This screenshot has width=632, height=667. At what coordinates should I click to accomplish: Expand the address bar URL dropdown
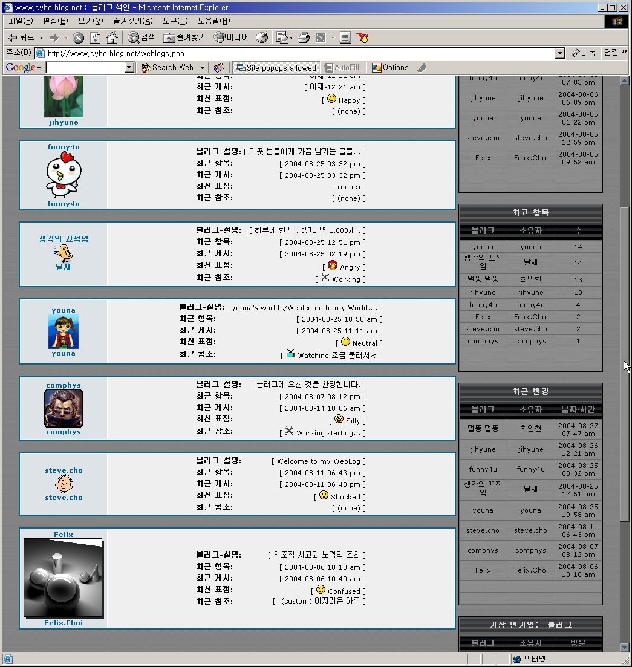[x=559, y=53]
